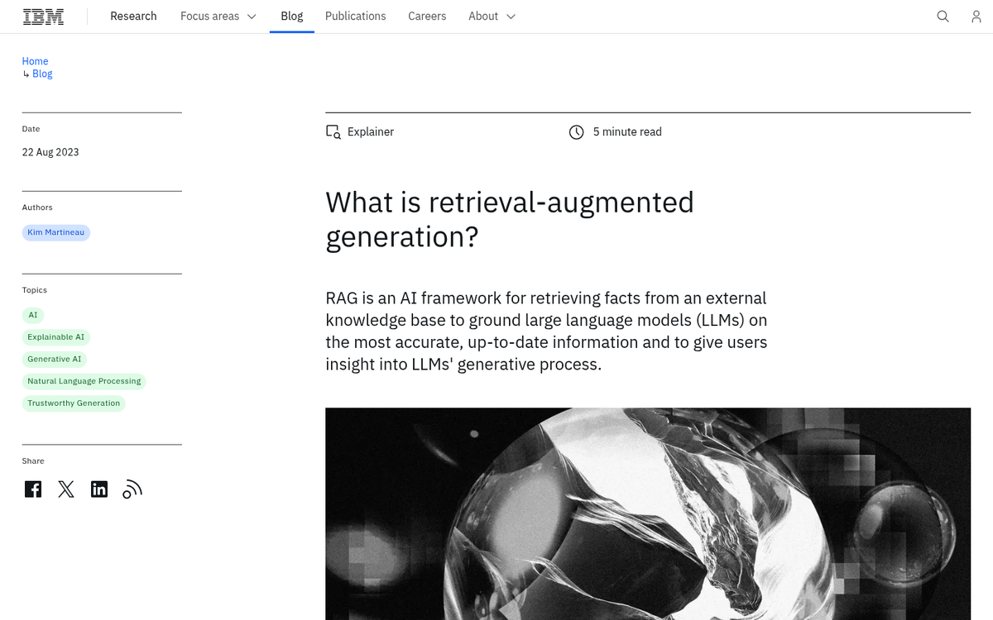The width and height of the screenshot is (993, 620).
Task: Click the article hero image
Action: 648,513
